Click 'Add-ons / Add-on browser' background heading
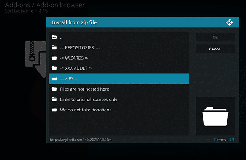 click(45, 5)
